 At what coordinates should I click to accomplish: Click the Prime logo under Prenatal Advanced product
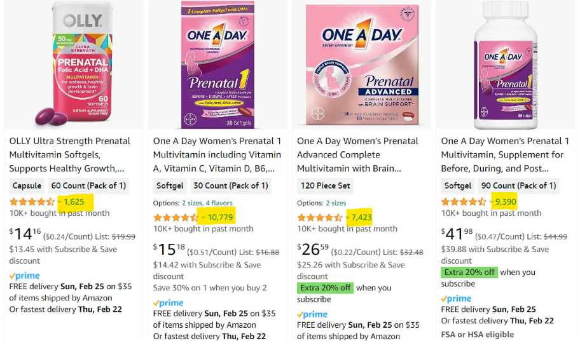(x=312, y=314)
